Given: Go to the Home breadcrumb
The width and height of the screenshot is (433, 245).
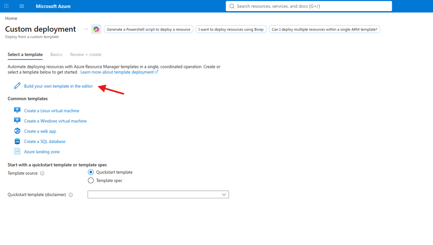Looking at the screenshot, I should click(11, 18).
